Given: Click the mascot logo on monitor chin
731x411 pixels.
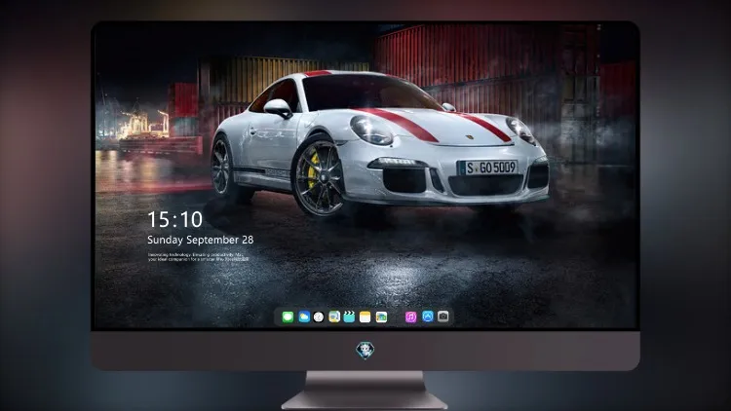Looking at the screenshot, I should [x=365, y=351].
